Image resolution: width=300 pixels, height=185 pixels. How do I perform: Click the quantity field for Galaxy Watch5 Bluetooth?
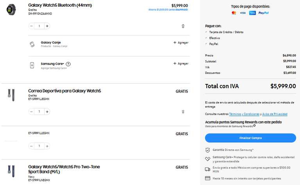click(39, 26)
